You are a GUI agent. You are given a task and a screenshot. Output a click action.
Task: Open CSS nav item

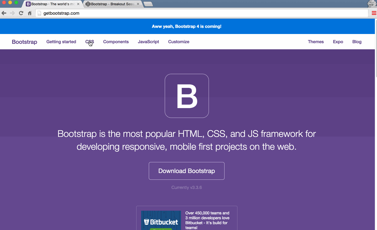[90, 42]
